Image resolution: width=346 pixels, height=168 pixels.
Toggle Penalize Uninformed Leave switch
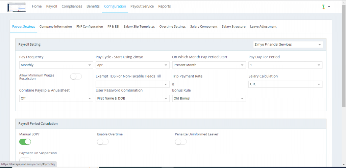point(181,142)
